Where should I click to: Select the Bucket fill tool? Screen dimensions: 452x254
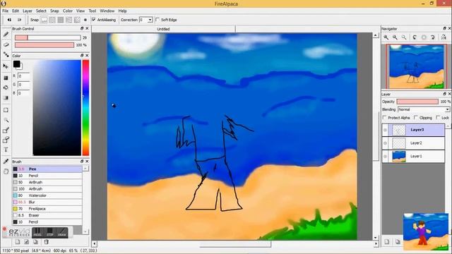[x=6, y=87]
